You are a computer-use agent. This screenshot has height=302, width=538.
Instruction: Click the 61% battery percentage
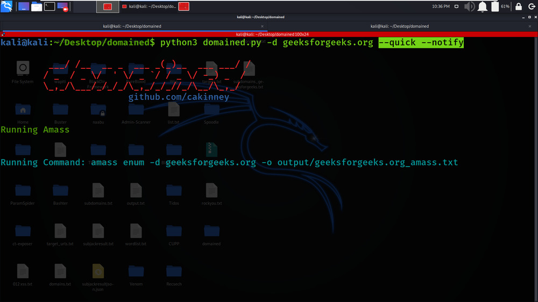505,6
